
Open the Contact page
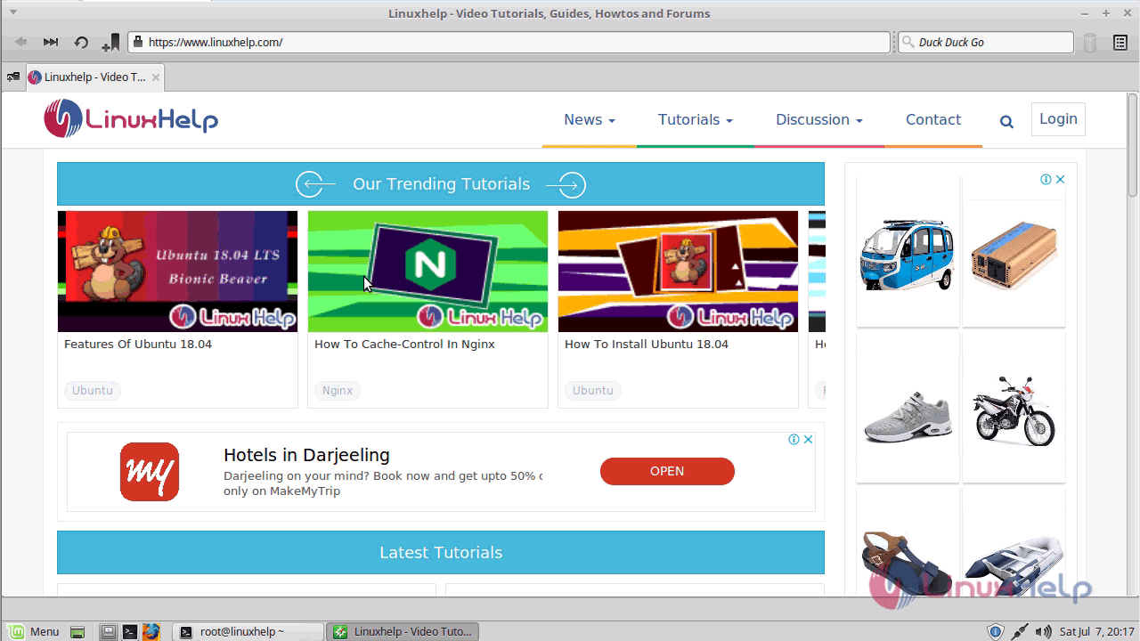[x=933, y=120]
